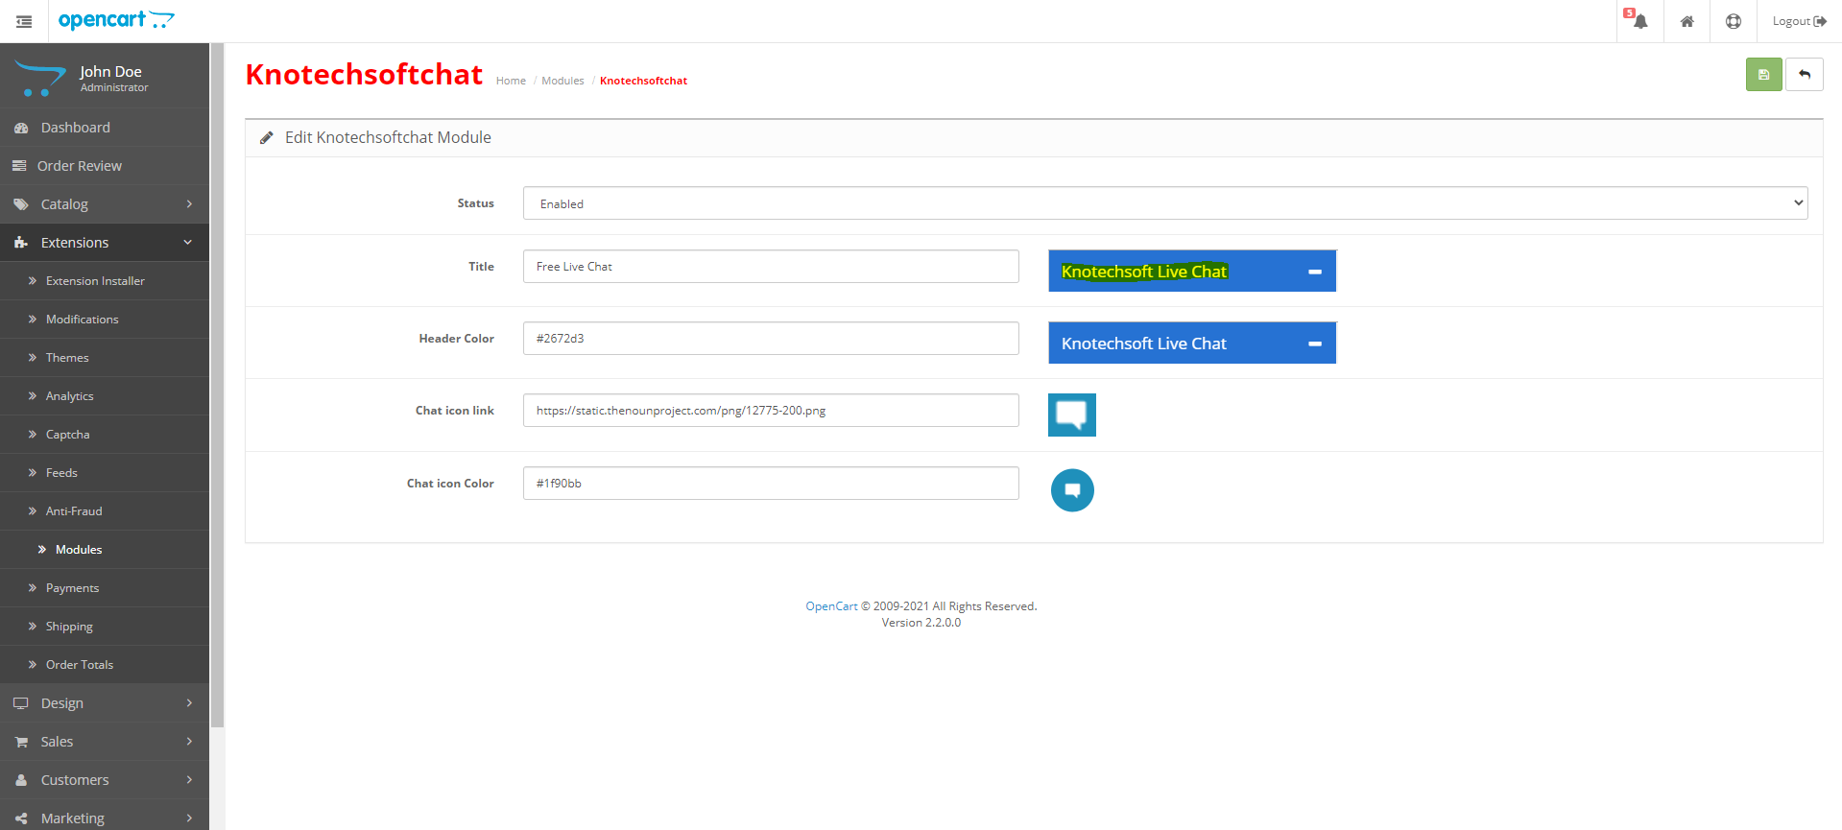Click the square chat icon preview
The width and height of the screenshot is (1842, 830).
pos(1072,415)
